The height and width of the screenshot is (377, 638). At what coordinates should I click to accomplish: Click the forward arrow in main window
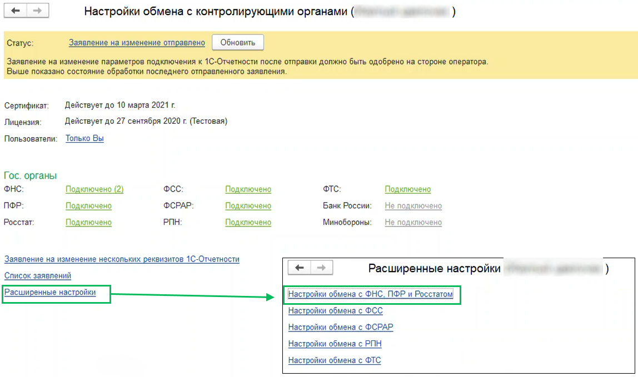38,11
